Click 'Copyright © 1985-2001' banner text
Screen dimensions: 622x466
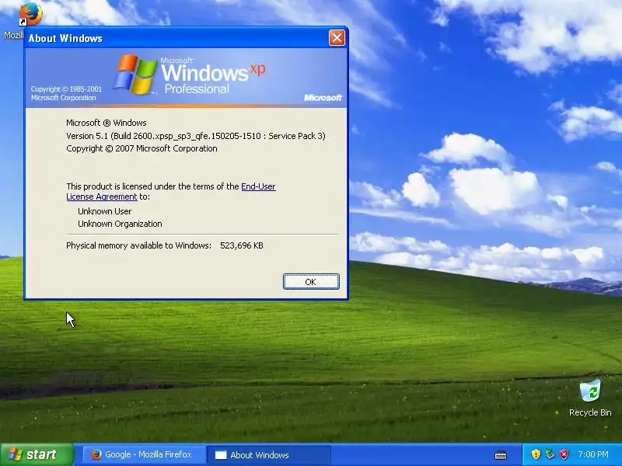coord(66,89)
